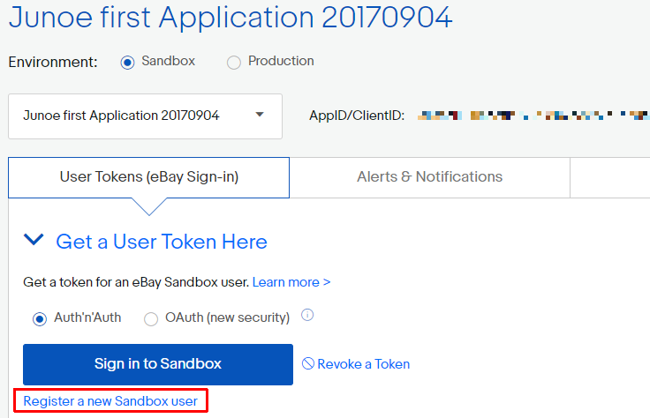
Task: Click the Get a User Token Here heading
Action: tap(162, 242)
